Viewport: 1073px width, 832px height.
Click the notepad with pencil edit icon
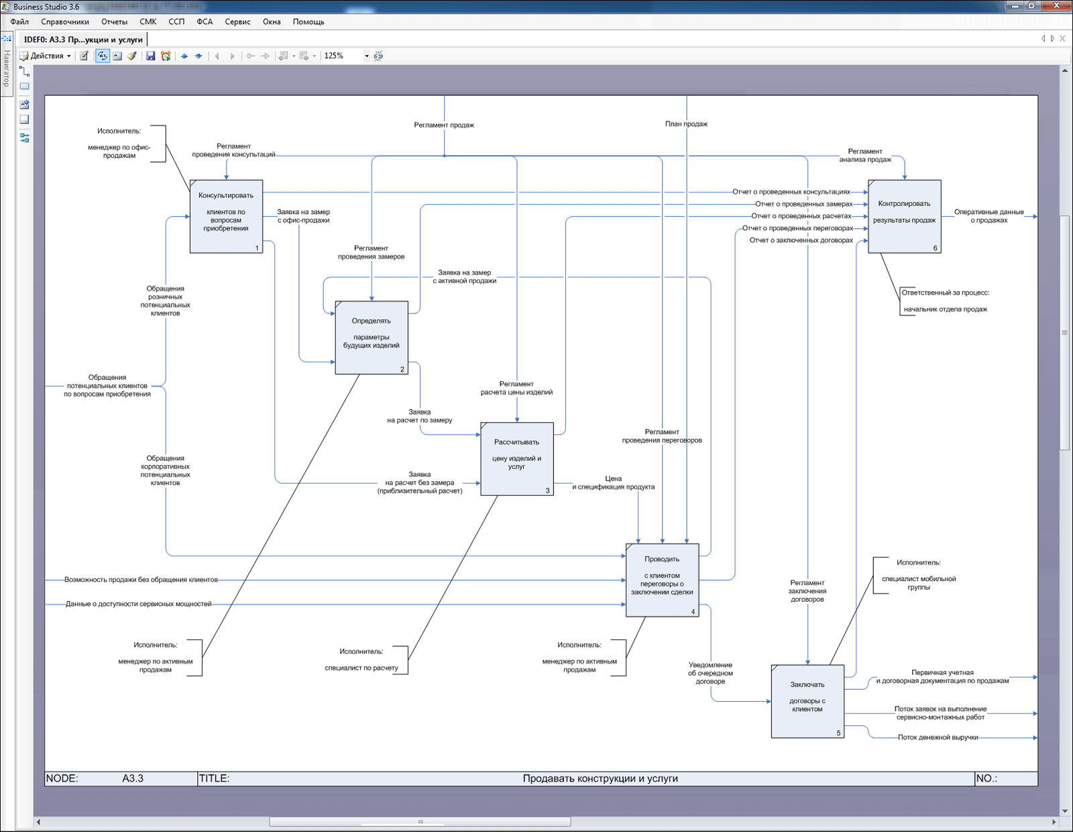(84, 56)
